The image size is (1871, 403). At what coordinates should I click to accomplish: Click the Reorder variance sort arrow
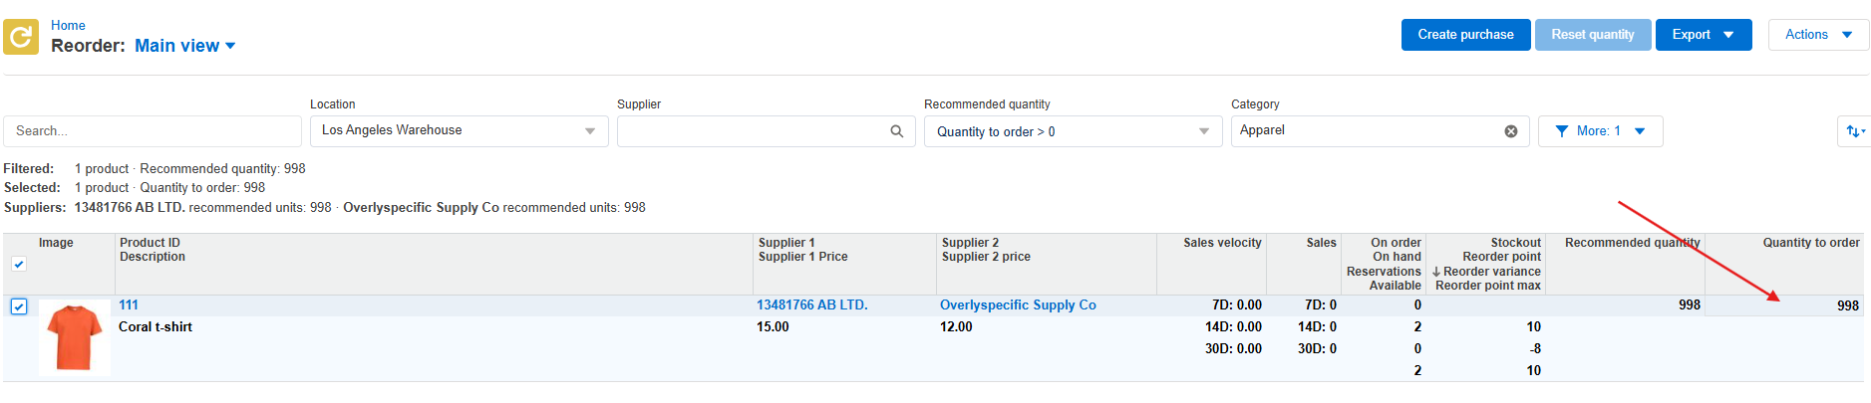[1436, 272]
